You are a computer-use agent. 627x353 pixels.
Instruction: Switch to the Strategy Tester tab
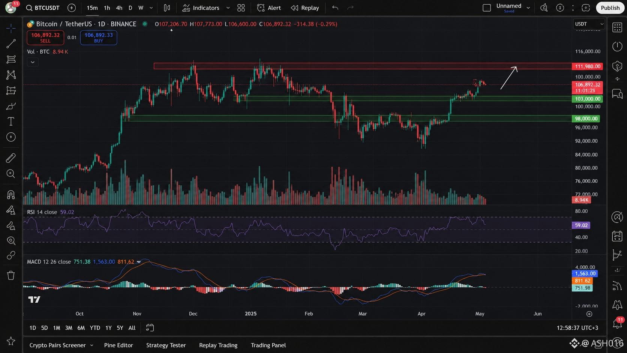(166, 345)
